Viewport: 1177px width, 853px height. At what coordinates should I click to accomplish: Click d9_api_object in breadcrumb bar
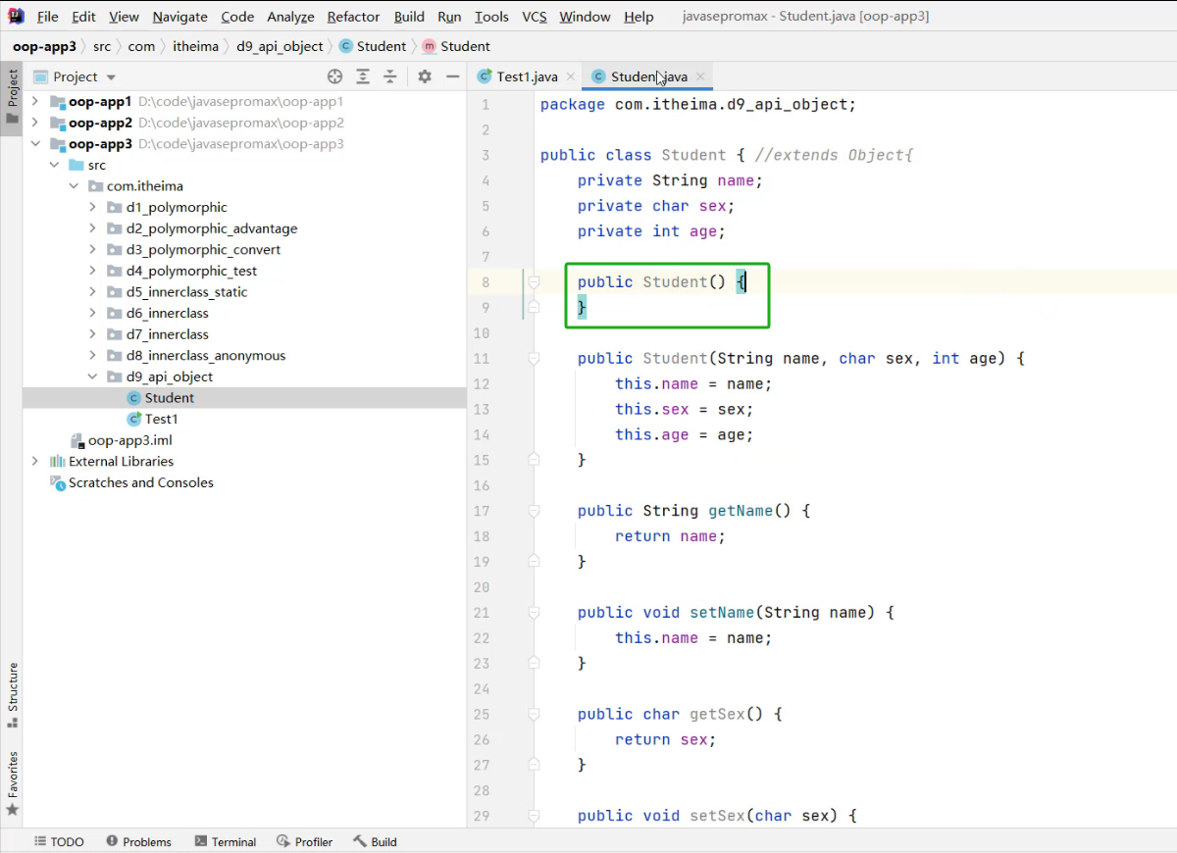tap(280, 46)
